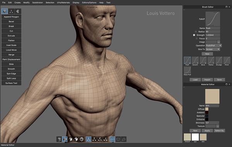Tick the Focus checkbox
This screenshot has width=232, height=147.
(196, 38)
